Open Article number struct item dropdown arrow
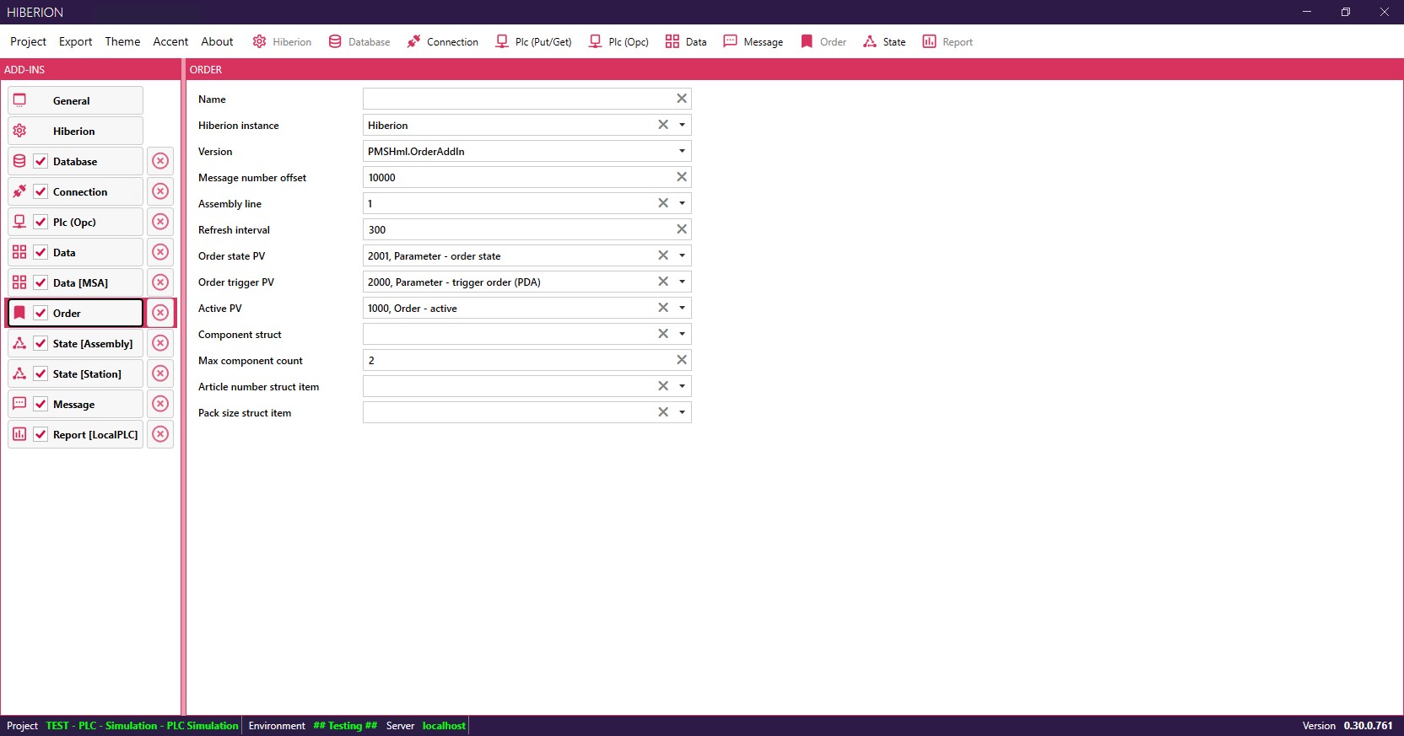This screenshot has height=736, width=1404. tap(682, 386)
